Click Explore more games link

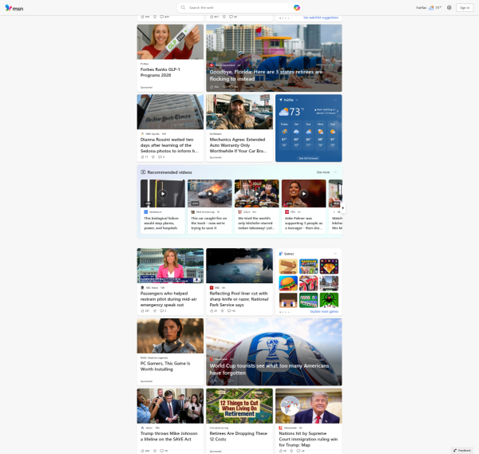coord(324,311)
